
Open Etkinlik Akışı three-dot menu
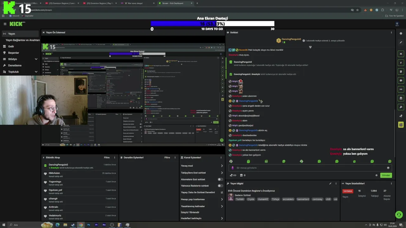point(114,157)
